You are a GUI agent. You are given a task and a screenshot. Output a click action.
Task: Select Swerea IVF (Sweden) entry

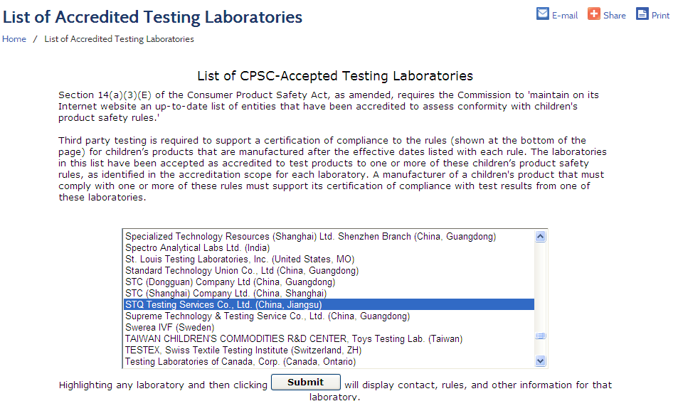[169, 328]
